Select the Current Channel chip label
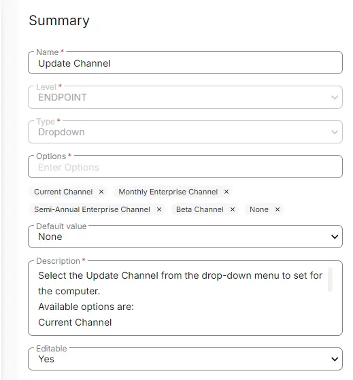353x380 pixels. tap(63, 192)
